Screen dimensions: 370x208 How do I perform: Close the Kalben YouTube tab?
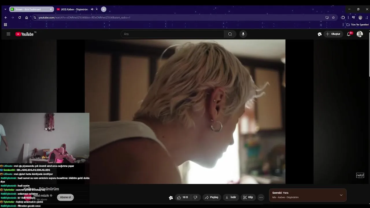click(x=97, y=9)
